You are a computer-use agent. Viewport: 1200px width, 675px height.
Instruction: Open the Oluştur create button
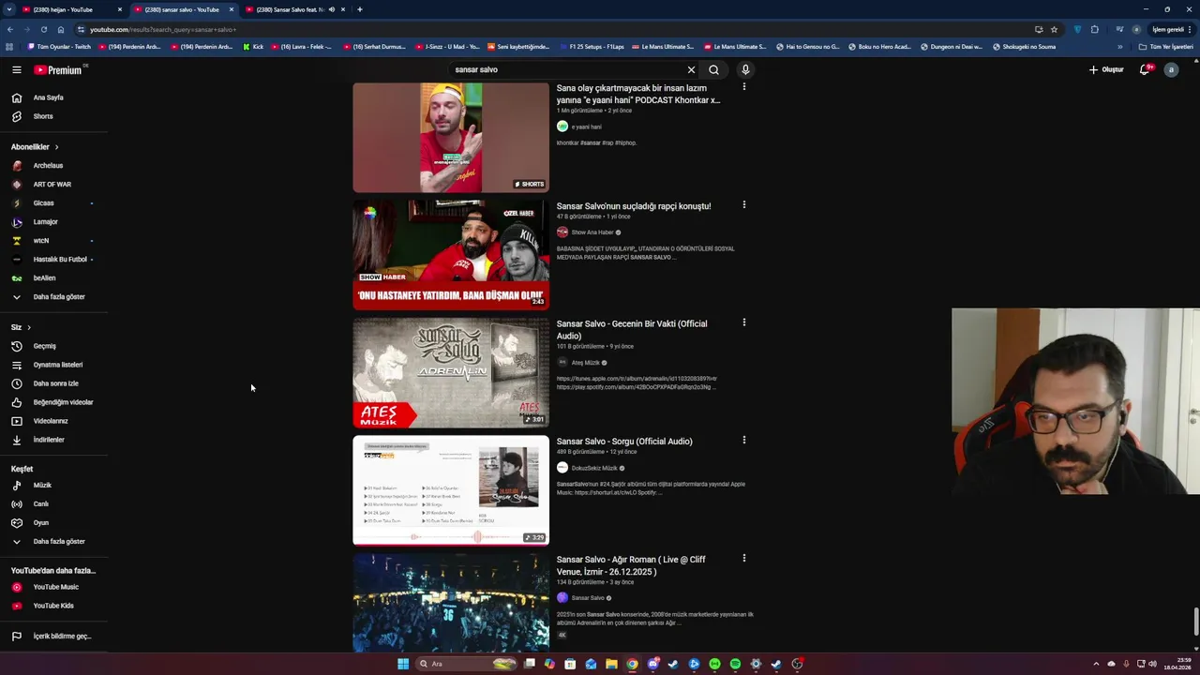1106,69
